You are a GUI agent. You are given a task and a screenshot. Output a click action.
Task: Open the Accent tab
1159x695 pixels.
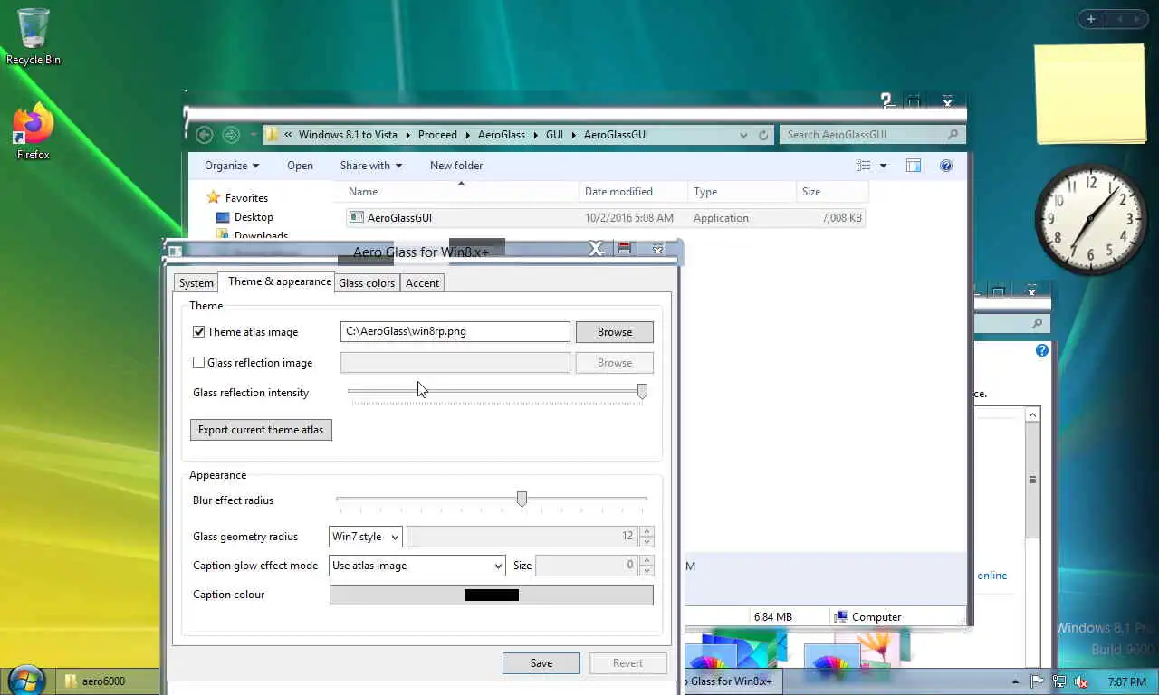coord(422,283)
